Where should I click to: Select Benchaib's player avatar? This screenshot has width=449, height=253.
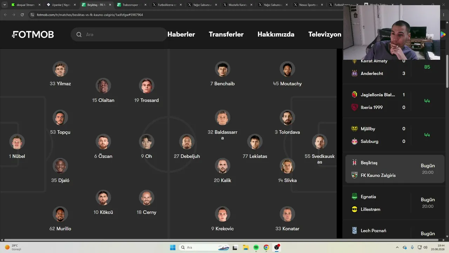[222, 69]
